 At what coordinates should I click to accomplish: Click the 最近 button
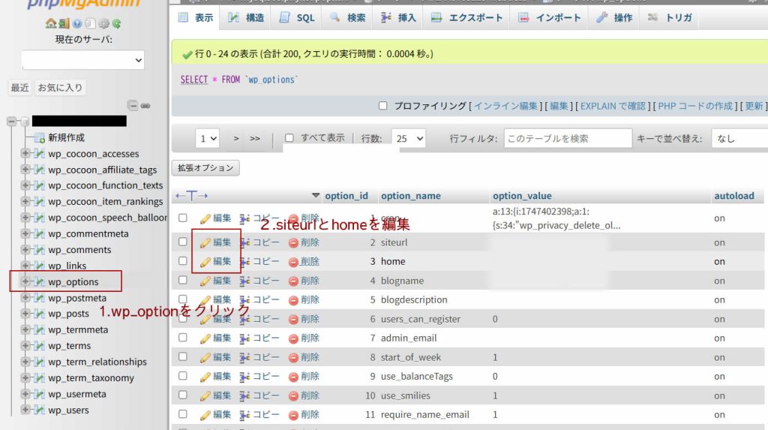(20, 88)
